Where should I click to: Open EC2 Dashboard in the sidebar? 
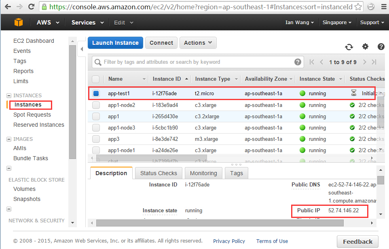click(x=34, y=41)
